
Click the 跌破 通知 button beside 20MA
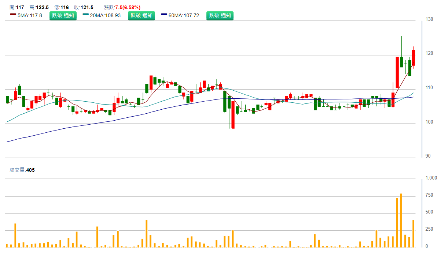[142, 15]
